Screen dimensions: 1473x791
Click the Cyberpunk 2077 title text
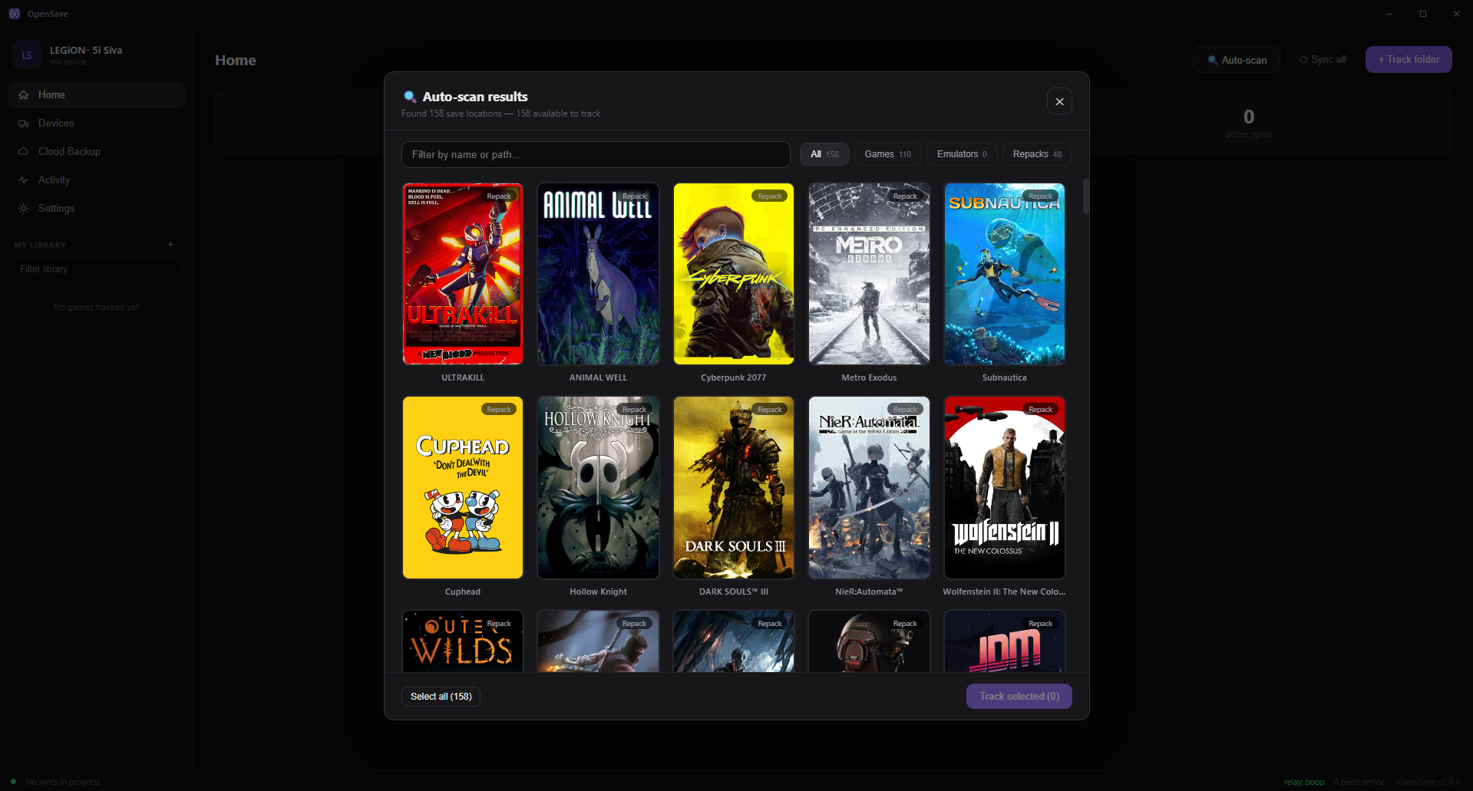(x=733, y=377)
